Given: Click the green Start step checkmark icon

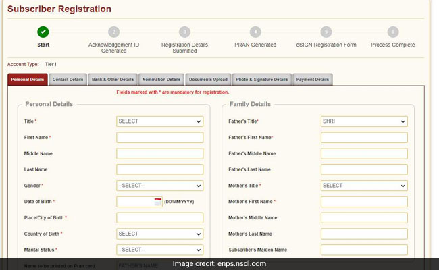Looking at the screenshot, I should pos(43,32).
